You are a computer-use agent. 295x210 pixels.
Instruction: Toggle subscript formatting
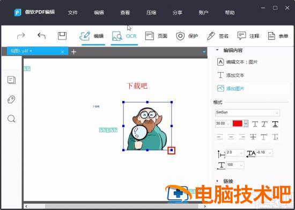(x=275, y=137)
